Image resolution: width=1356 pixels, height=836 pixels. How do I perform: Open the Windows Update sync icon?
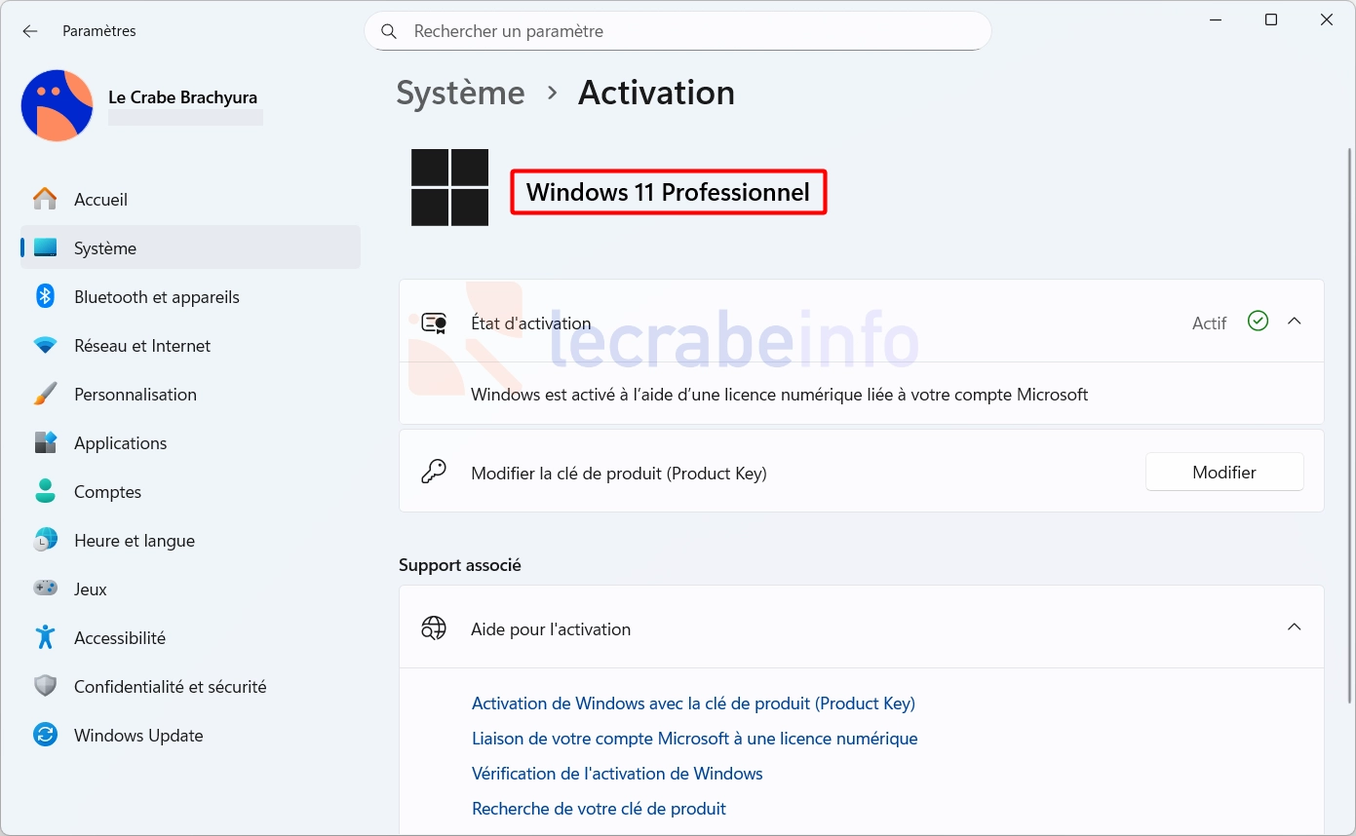[x=45, y=736]
